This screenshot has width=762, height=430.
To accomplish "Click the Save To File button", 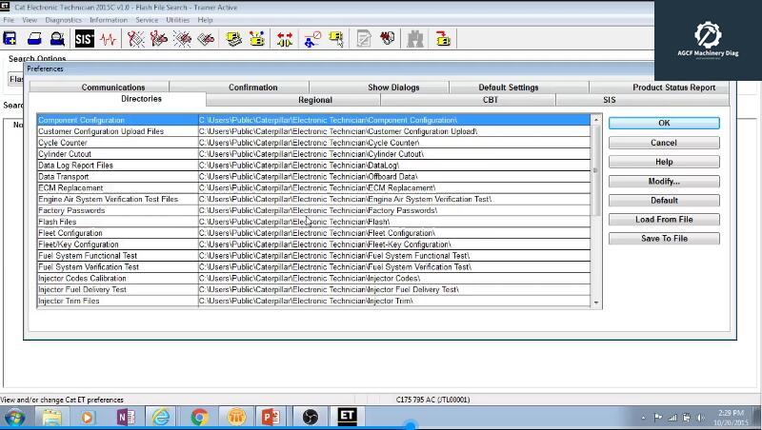I will (664, 238).
